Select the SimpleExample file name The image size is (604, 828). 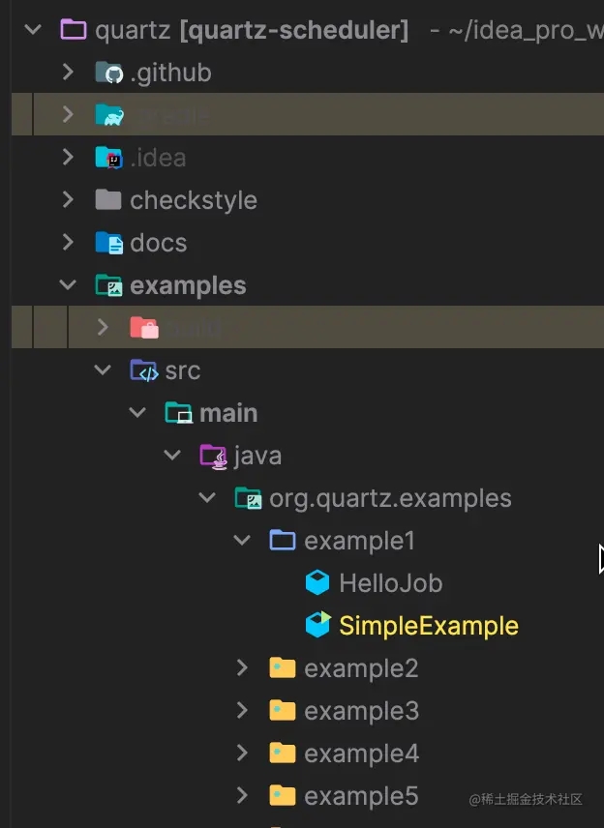click(x=428, y=626)
